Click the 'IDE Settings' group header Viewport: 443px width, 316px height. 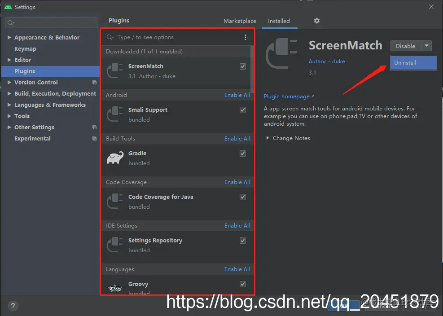[122, 225]
